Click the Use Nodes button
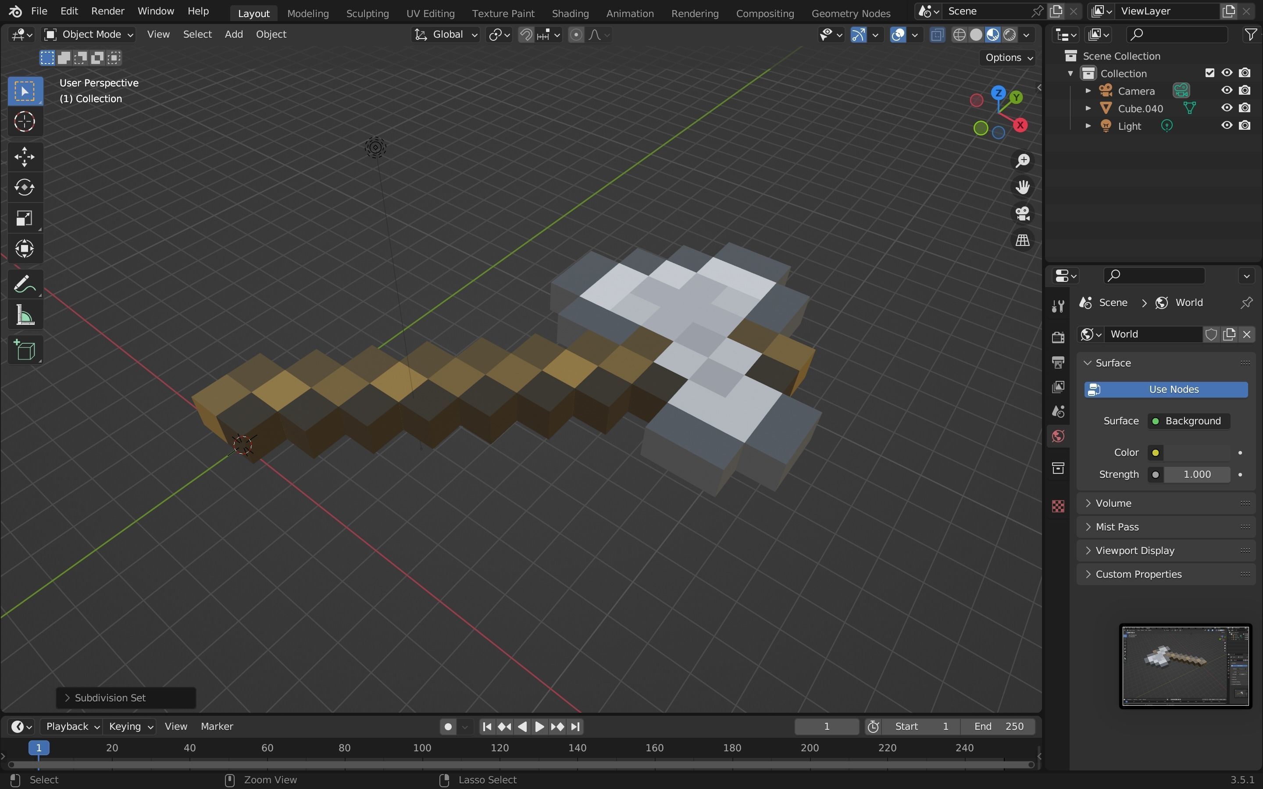Image resolution: width=1263 pixels, height=789 pixels. tap(1166, 389)
